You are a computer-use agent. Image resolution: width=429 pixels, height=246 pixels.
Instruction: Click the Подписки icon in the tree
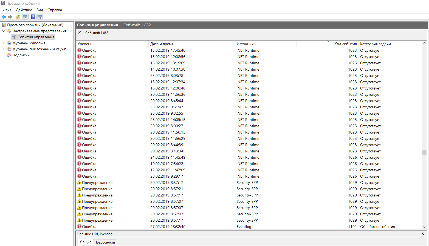tap(9, 55)
